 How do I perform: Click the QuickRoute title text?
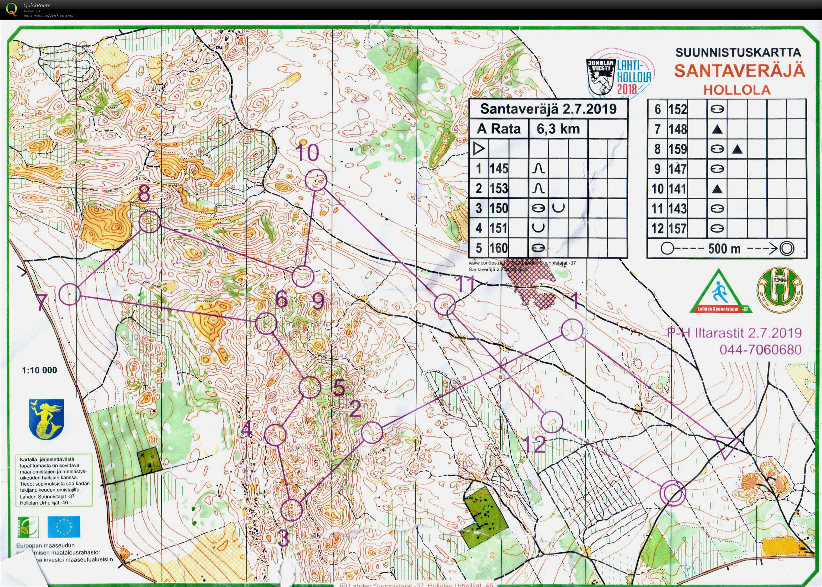coord(37,5)
